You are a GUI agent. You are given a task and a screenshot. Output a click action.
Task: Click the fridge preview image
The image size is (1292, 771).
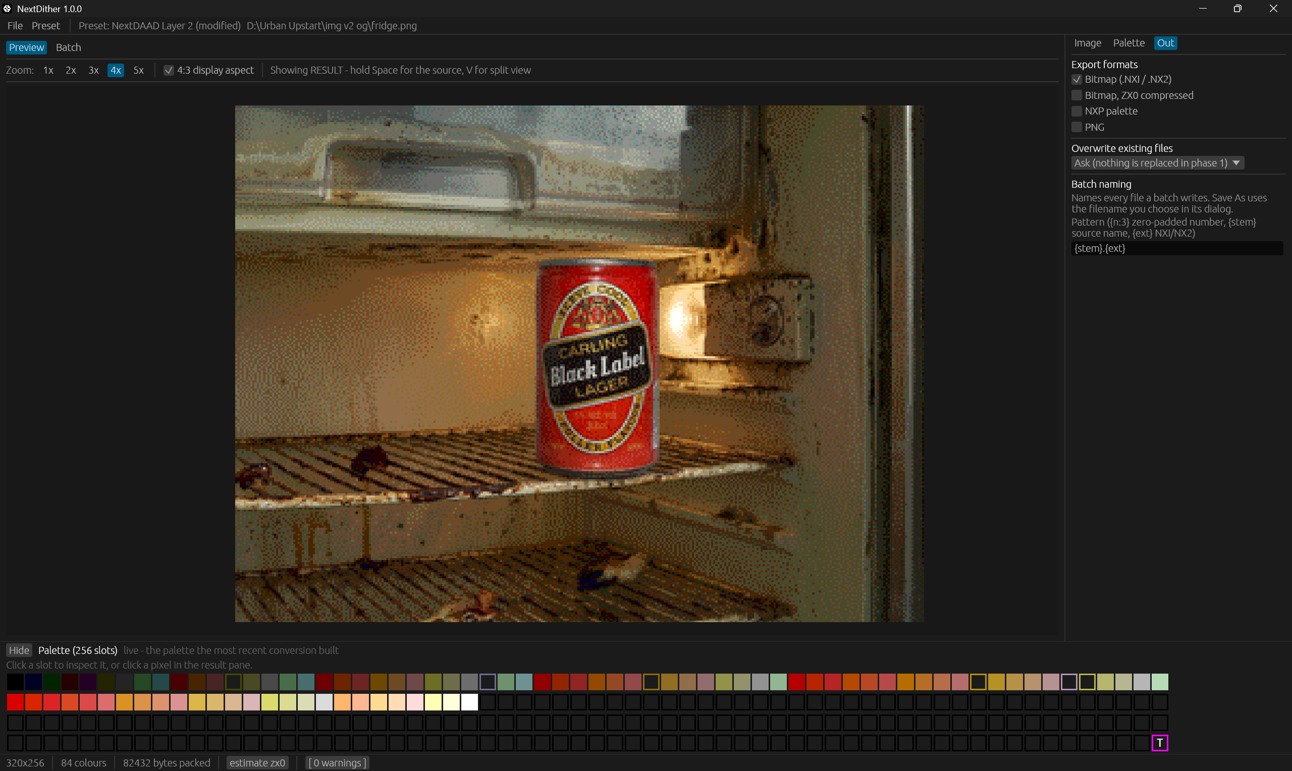[x=579, y=364]
